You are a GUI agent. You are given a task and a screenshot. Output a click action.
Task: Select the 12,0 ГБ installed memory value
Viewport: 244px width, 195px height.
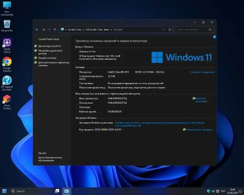111,76
